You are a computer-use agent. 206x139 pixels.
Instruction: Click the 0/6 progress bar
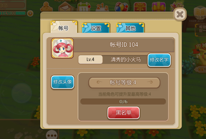[x=123, y=101]
